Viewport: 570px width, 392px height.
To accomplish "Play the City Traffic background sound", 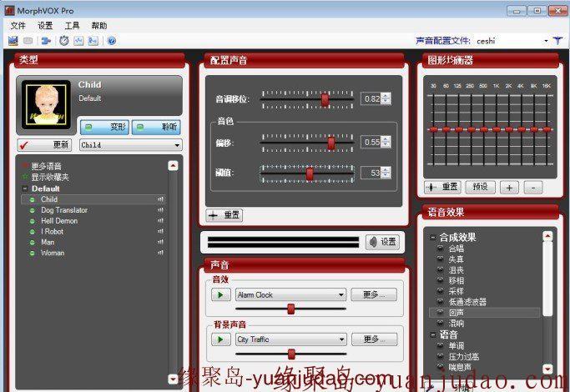I will point(221,339).
